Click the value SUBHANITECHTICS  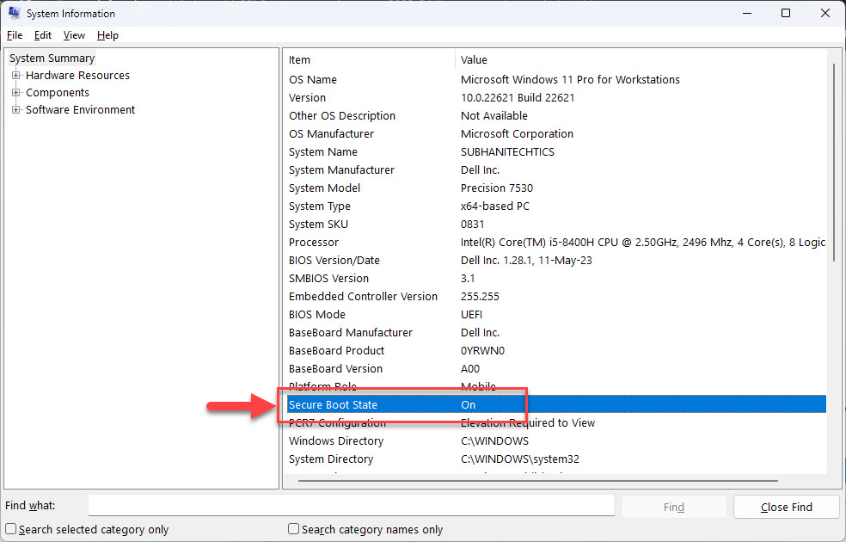pyautogui.click(x=507, y=151)
